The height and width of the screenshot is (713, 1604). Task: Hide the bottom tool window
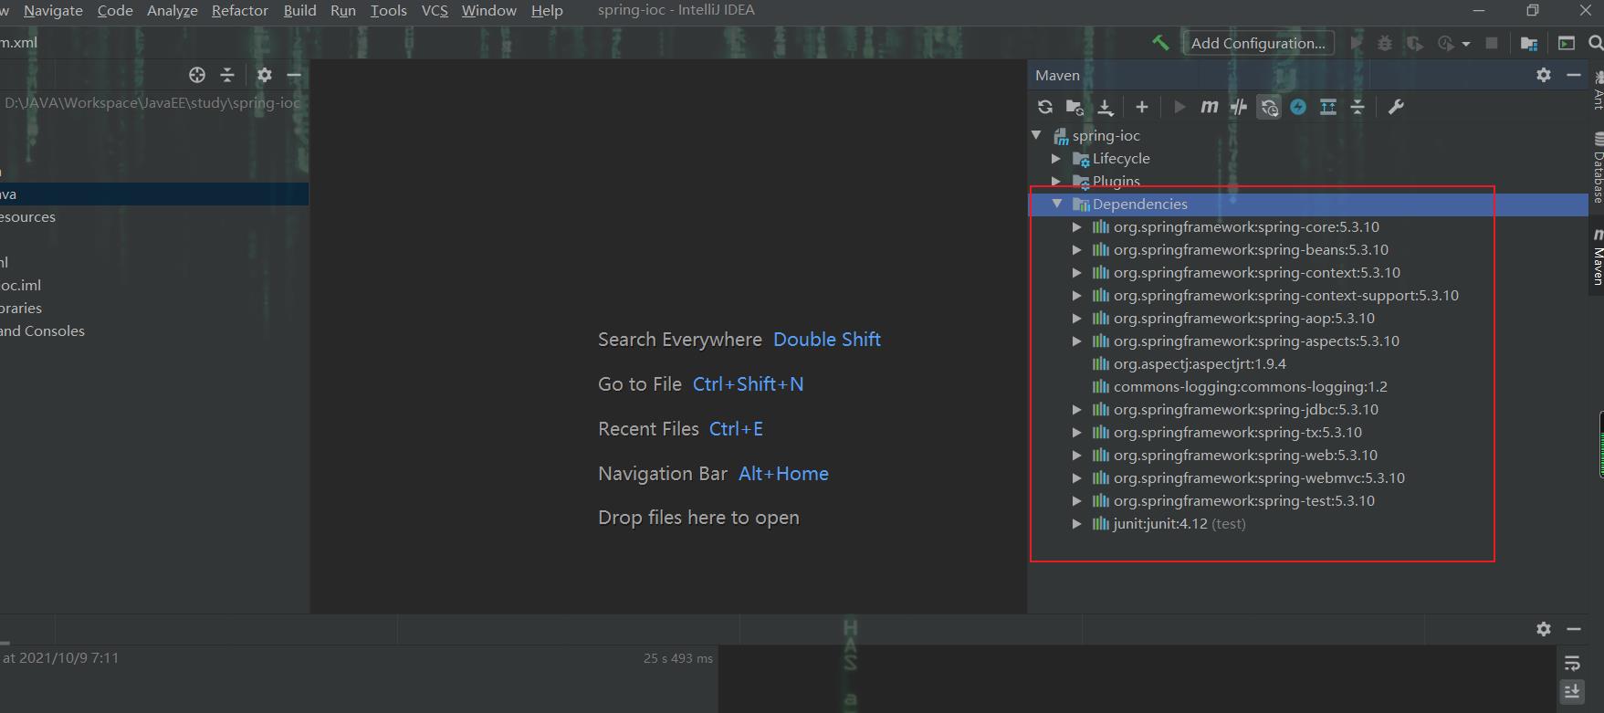1574,629
